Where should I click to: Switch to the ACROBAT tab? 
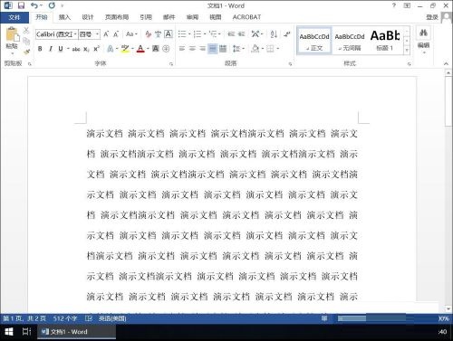(x=246, y=17)
